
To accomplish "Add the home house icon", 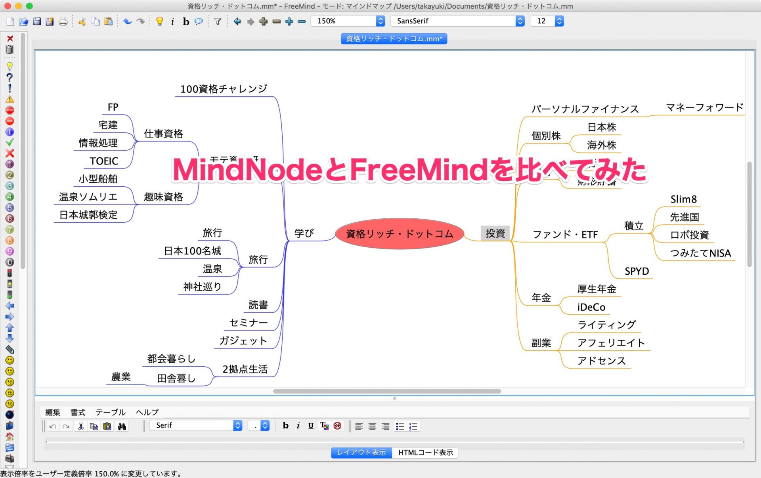I will pos(10,436).
